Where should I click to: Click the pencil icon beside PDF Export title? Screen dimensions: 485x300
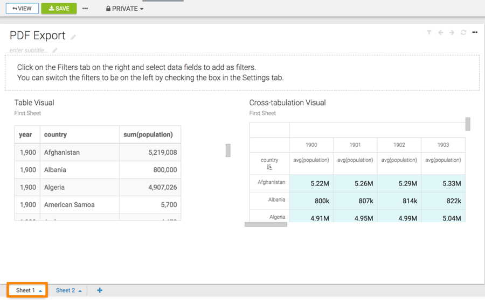73,37
